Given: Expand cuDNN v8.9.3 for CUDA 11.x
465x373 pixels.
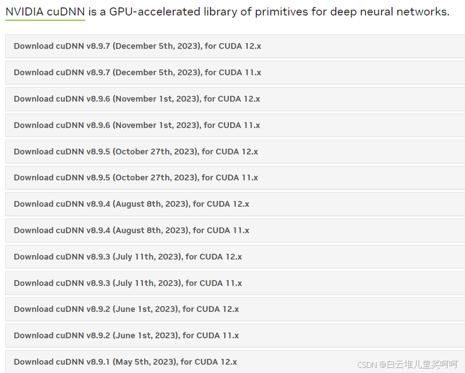Looking at the screenshot, I should pos(235,283).
